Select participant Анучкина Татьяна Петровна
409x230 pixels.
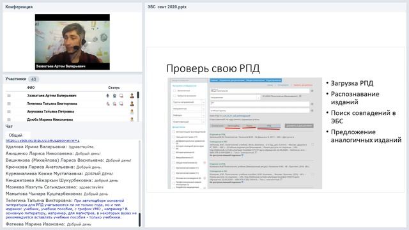[x=50, y=112]
